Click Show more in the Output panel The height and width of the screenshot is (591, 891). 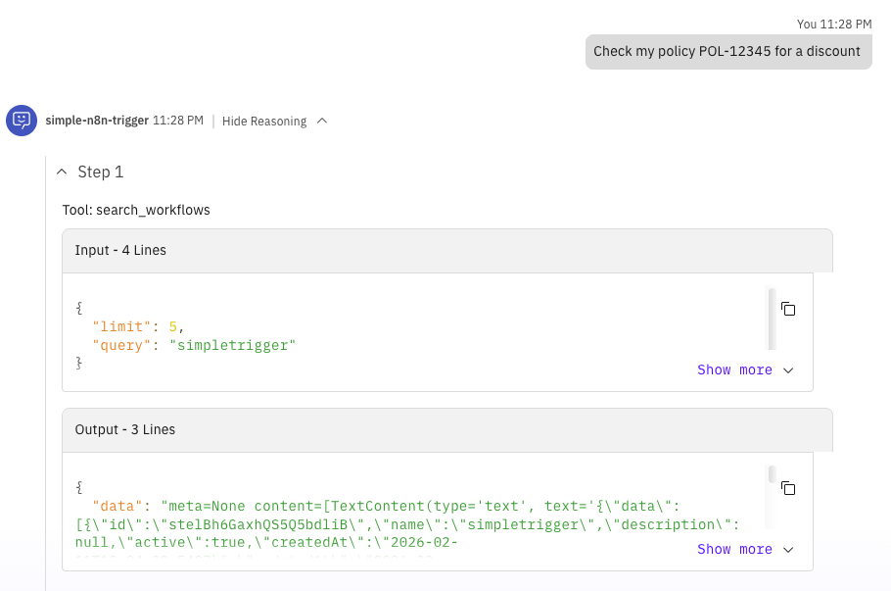click(x=734, y=550)
